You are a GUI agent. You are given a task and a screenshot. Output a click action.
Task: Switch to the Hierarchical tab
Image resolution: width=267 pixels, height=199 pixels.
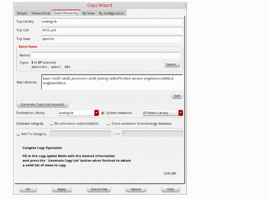41,13
